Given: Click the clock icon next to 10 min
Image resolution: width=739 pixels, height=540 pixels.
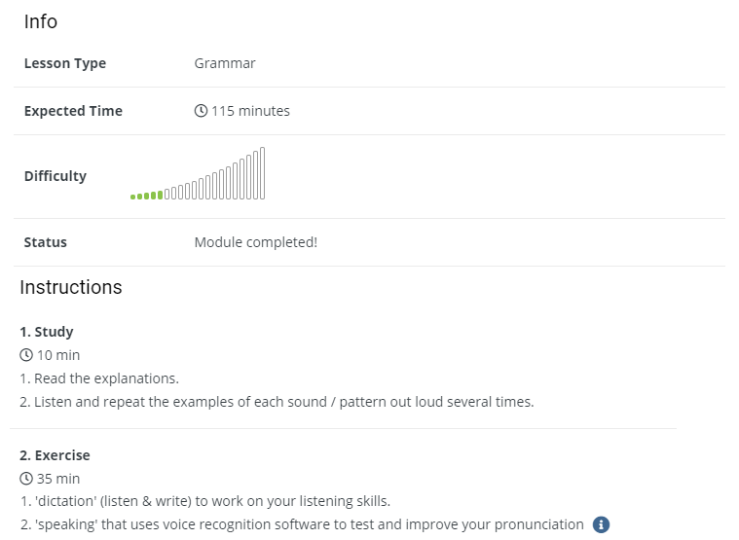Looking at the screenshot, I should tap(26, 355).
